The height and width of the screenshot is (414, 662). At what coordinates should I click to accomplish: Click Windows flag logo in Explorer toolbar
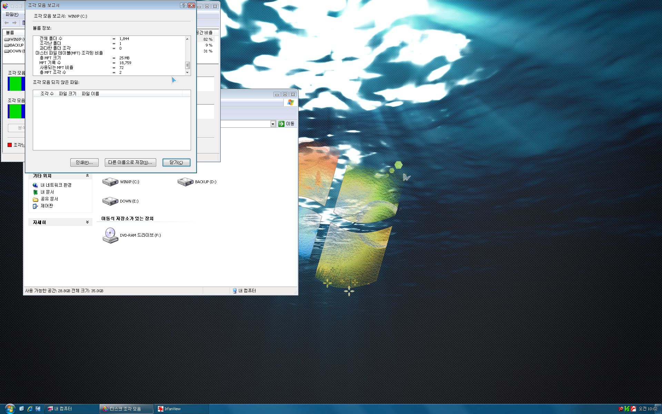click(291, 102)
